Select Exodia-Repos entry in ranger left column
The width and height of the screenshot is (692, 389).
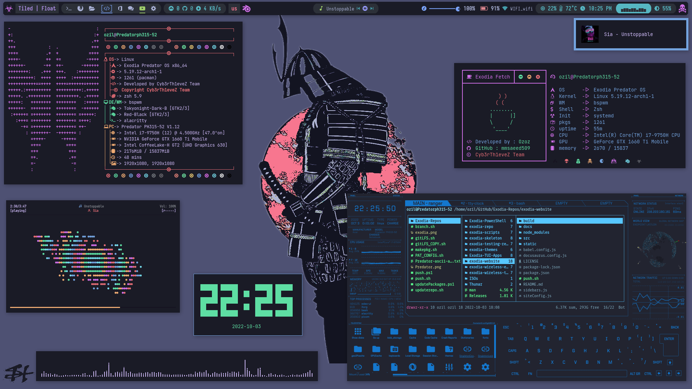(x=428, y=221)
